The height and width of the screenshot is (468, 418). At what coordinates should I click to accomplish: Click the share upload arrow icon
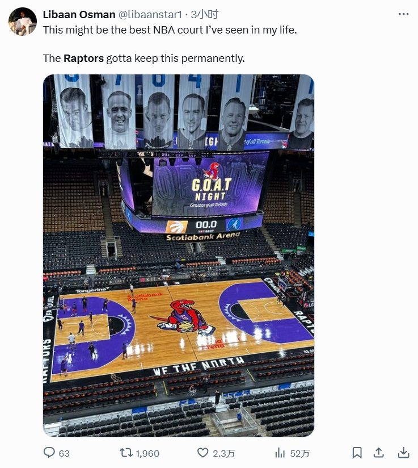point(379,453)
